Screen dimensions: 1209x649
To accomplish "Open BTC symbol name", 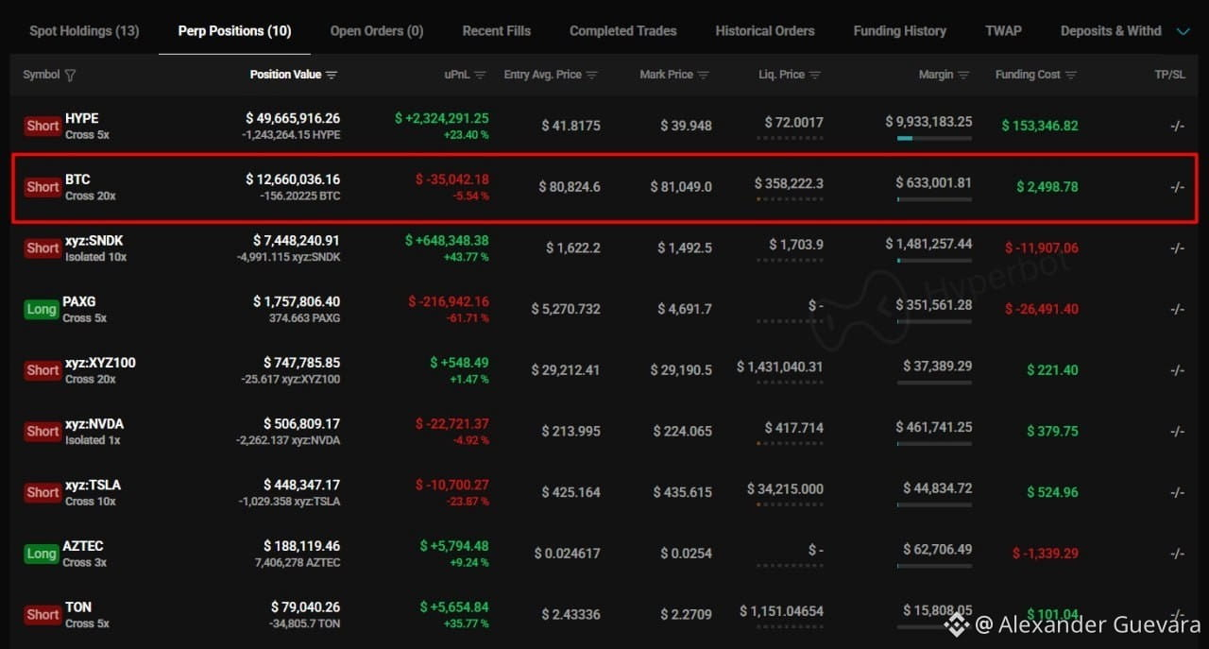I will (x=77, y=179).
